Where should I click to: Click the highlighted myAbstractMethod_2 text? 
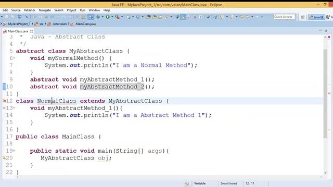[112, 87]
